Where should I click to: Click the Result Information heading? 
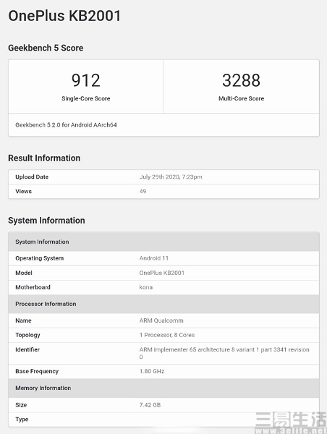click(x=44, y=158)
